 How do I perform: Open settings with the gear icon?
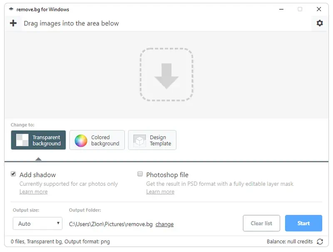(x=320, y=23)
